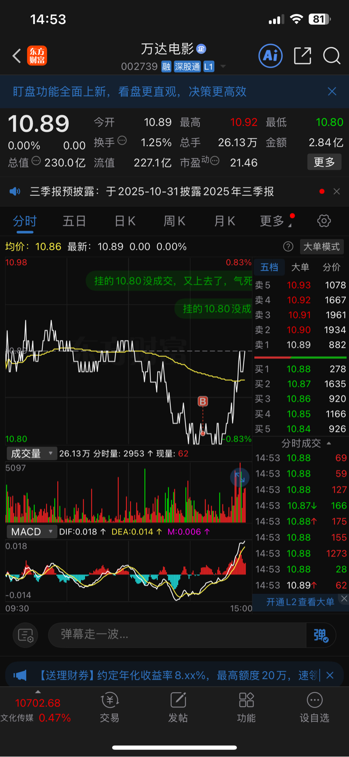Select the 分价 tab
This screenshot has width=349, height=757.
[331, 267]
